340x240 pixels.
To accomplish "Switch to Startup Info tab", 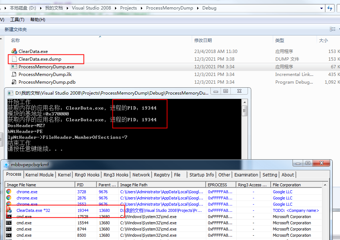I will pos(202,175).
